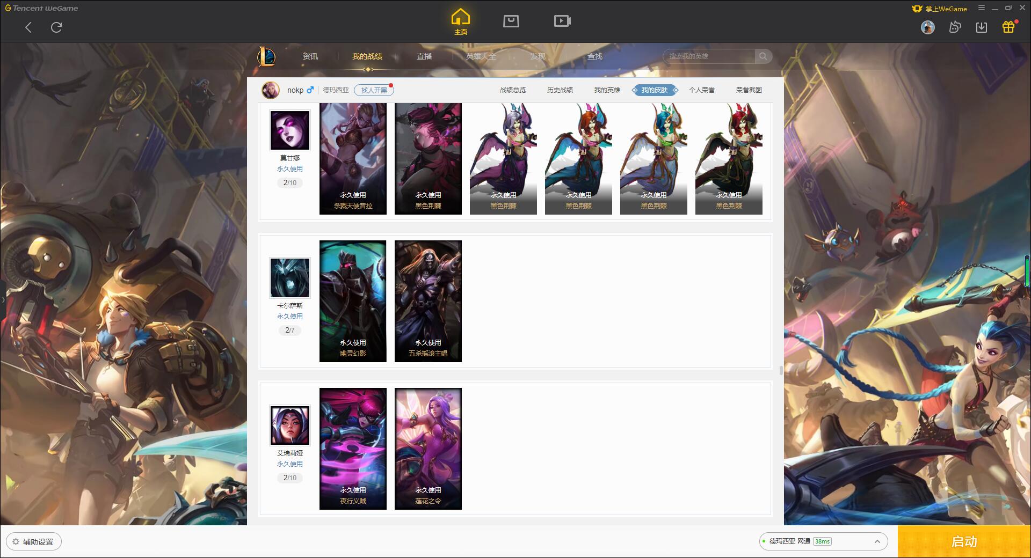Screen dimensions: 1031x558
Task: Open the video library icon
Action: [x=562, y=21]
